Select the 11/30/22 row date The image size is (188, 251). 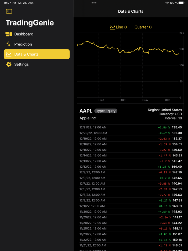coord(93,211)
